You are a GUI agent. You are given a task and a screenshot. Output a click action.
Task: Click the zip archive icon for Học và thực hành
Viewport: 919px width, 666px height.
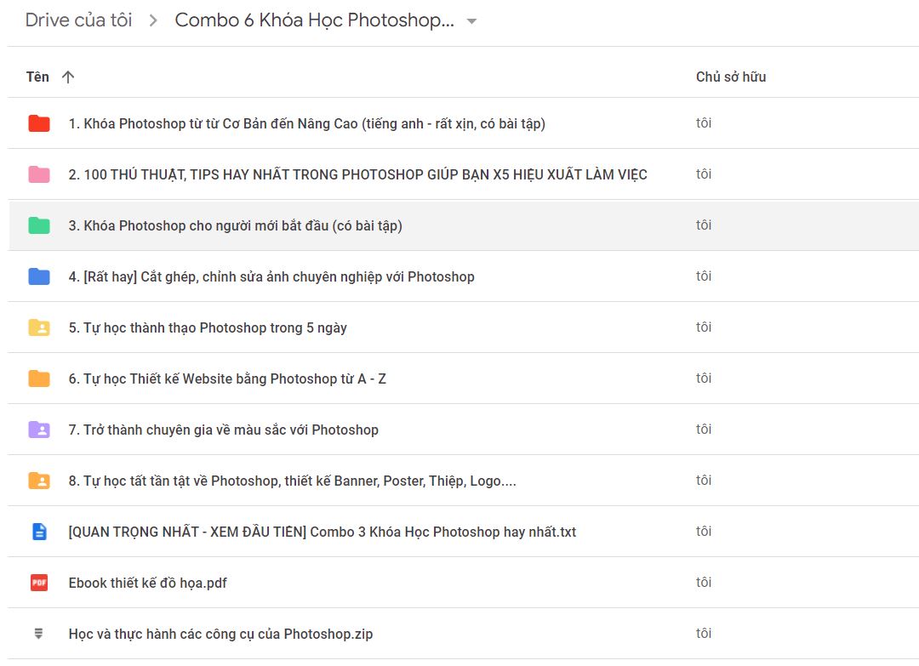click(38, 633)
